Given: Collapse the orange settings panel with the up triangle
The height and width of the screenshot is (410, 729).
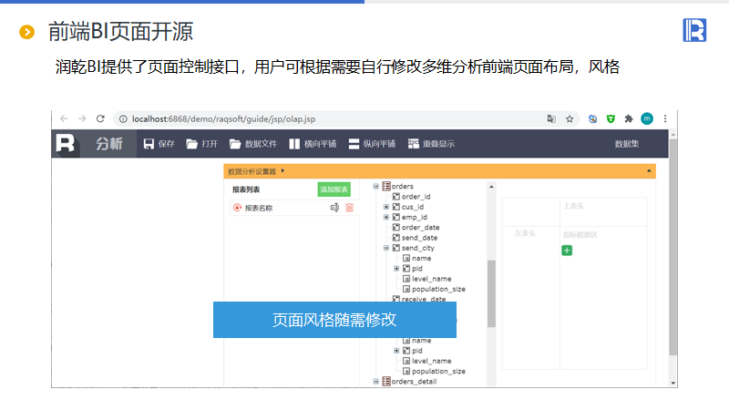Looking at the screenshot, I should 649,171.
